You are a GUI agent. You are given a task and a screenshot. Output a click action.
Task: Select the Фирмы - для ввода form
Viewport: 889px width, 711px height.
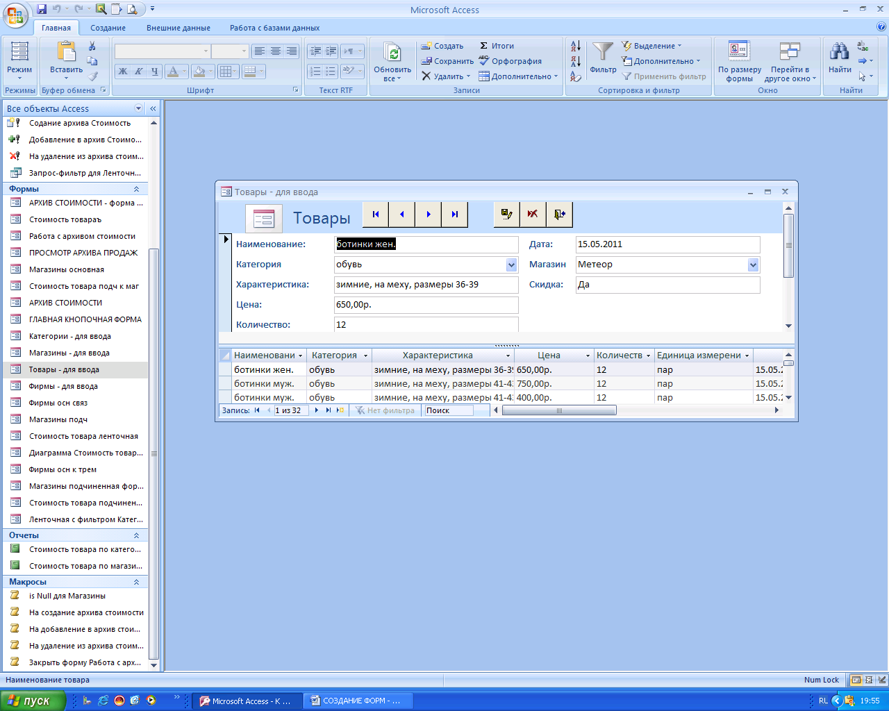63,386
